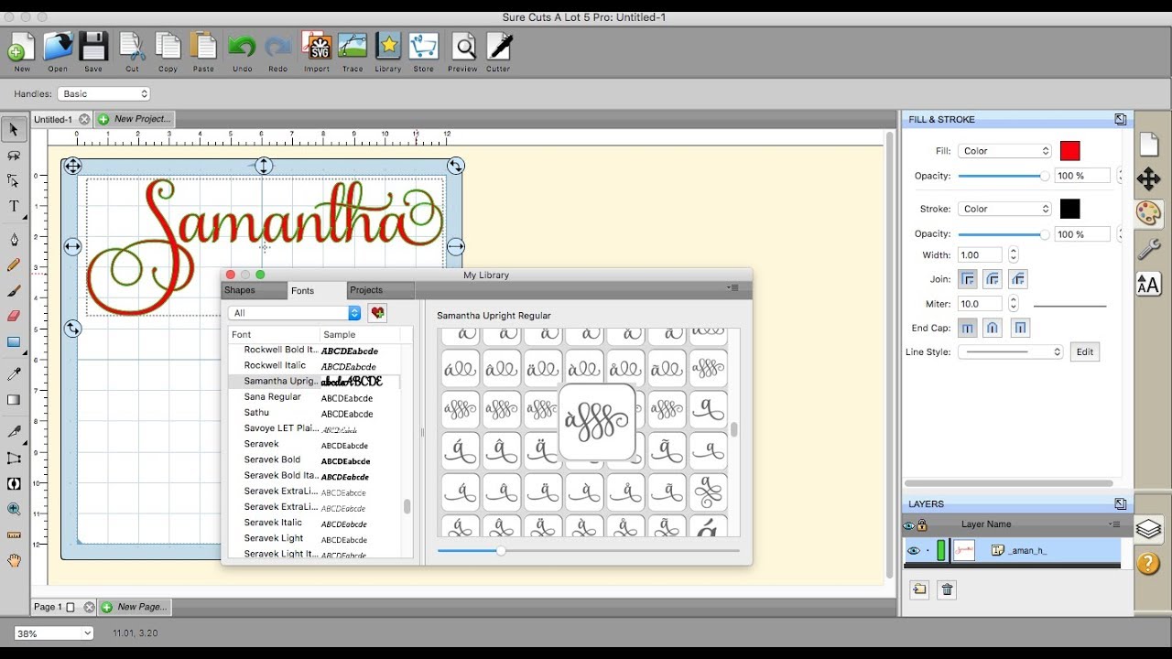Select the Pencil tool
1172x659 pixels.
click(x=14, y=265)
